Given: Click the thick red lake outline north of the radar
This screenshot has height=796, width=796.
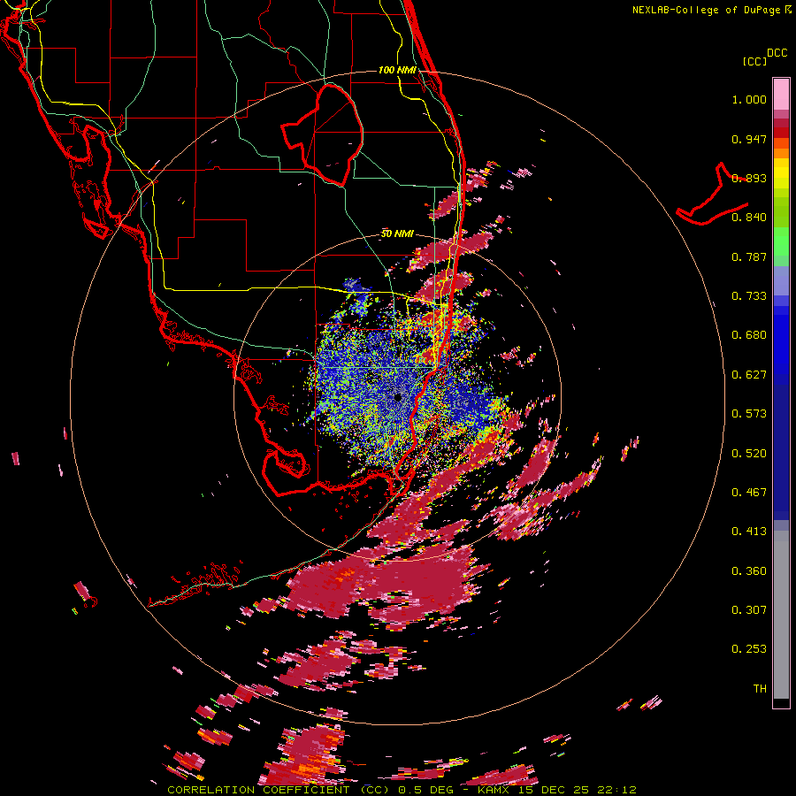Looking at the screenshot, I should pos(322,134).
